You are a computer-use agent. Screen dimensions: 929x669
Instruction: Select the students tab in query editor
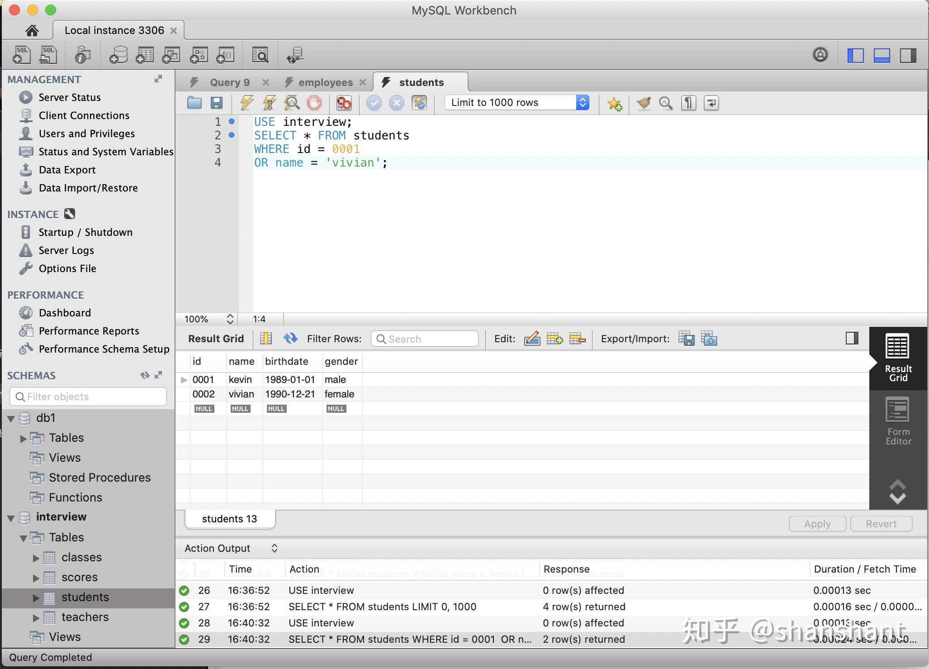421,81
